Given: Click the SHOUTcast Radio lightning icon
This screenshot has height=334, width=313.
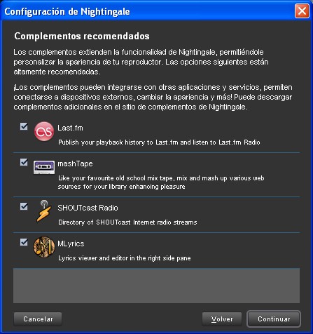Looking at the screenshot, I should click(44, 211).
